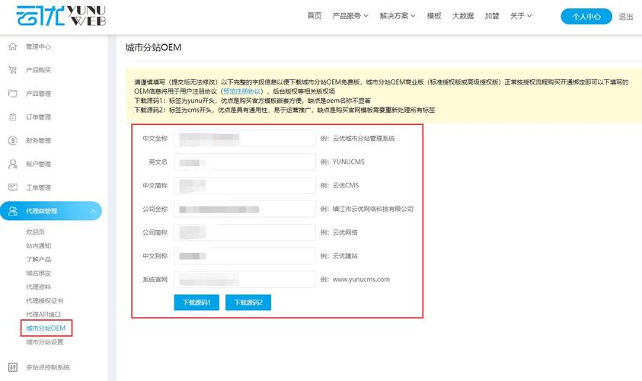Select 城市分站OEM submenu item

click(x=46, y=328)
